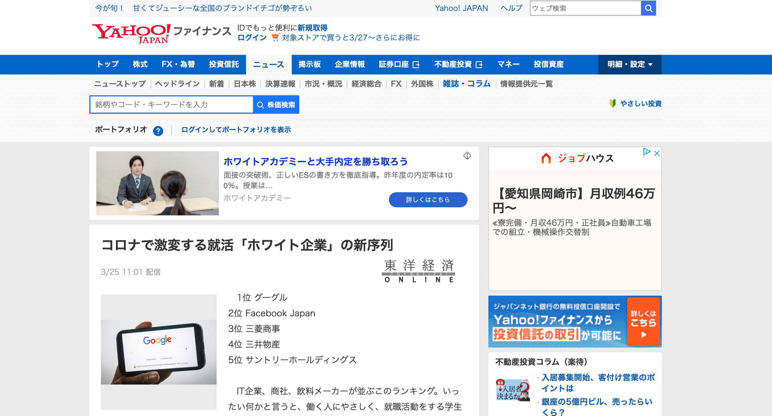772x416 pixels.
Task: Open the ヘルプ link
Action: (511, 8)
